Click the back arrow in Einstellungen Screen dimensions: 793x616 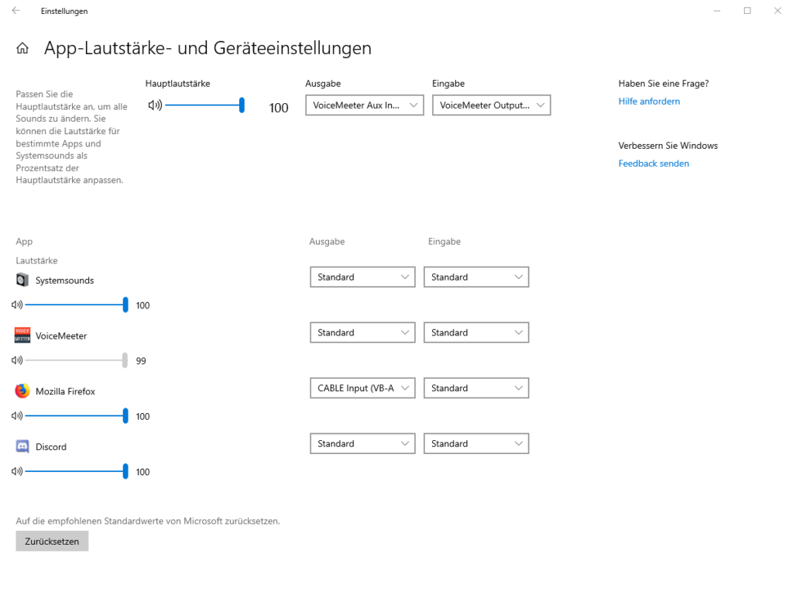point(16,11)
